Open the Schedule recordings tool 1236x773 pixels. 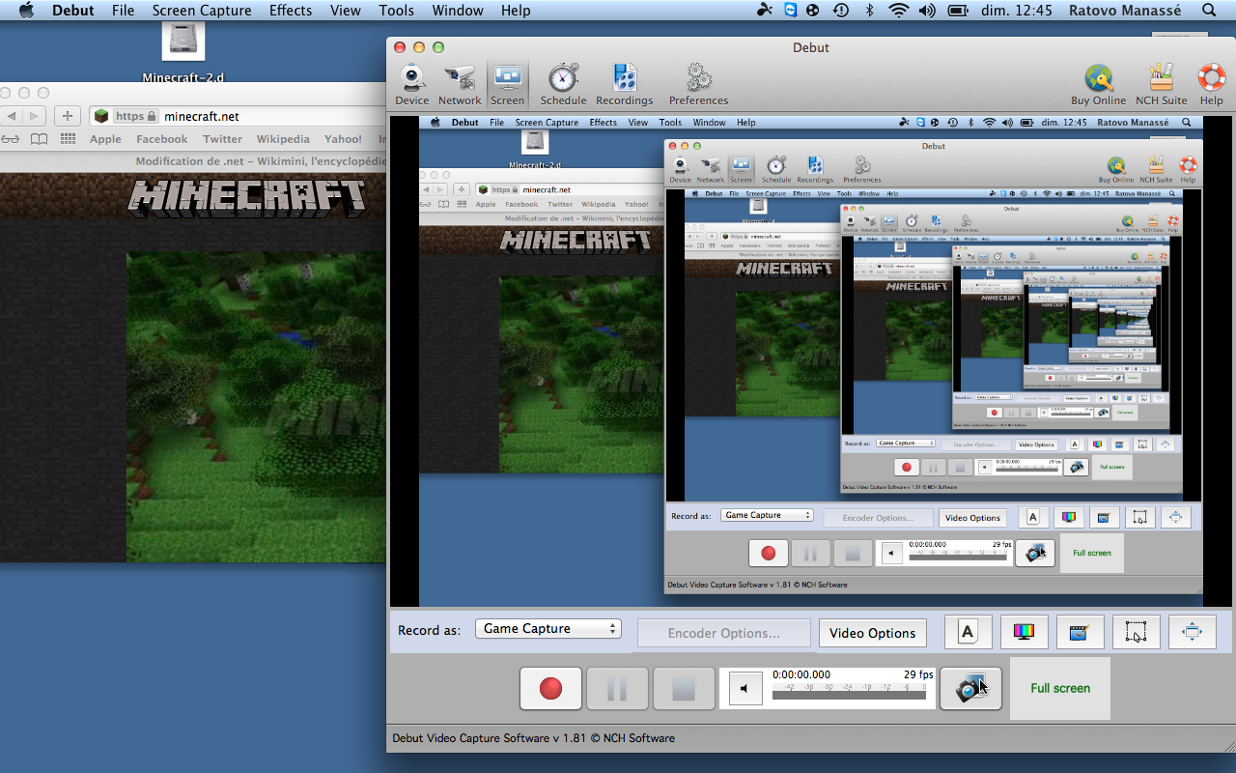(563, 85)
